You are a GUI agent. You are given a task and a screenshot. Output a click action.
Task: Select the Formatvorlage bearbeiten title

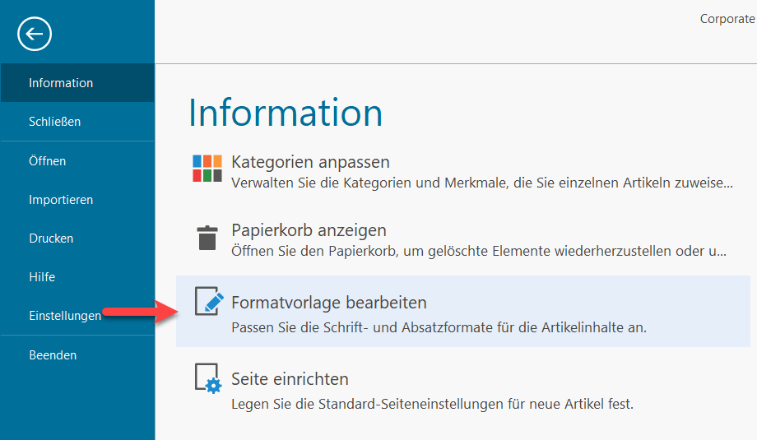pos(328,303)
